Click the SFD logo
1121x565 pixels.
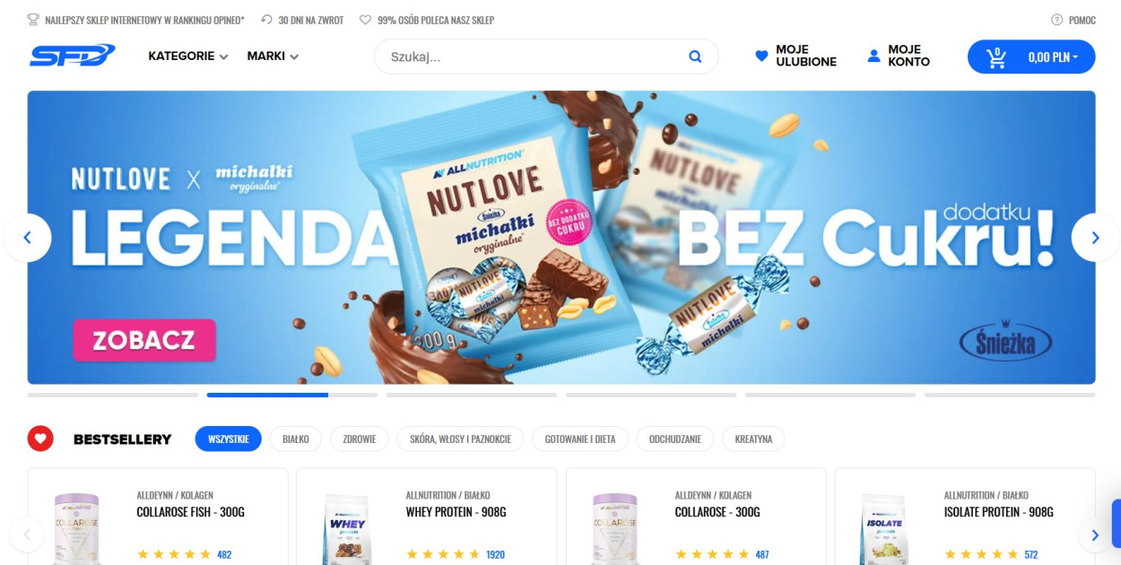(73, 56)
